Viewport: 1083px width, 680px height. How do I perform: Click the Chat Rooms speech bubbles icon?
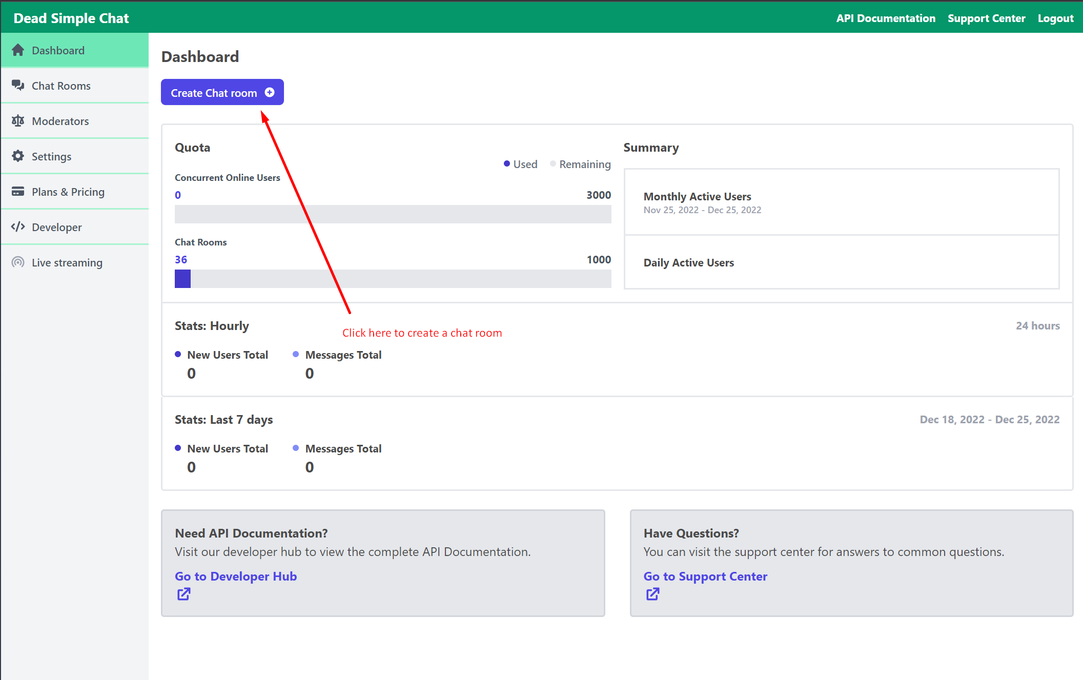click(x=18, y=86)
